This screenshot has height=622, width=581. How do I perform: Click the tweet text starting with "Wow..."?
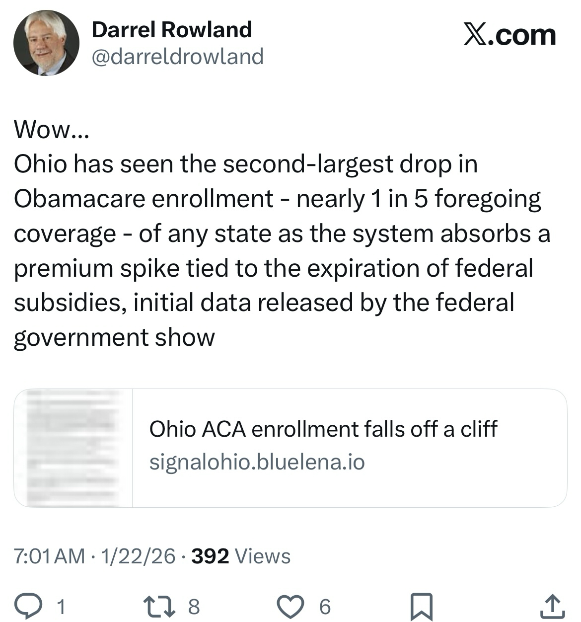tap(52, 129)
